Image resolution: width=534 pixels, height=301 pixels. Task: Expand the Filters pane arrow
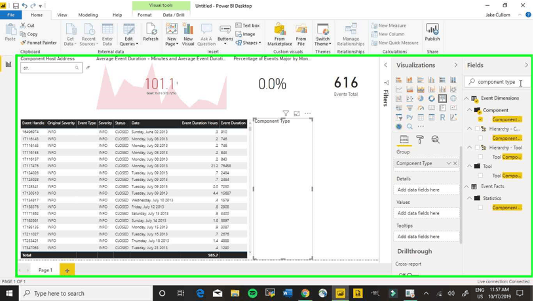(x=385, y=65)
